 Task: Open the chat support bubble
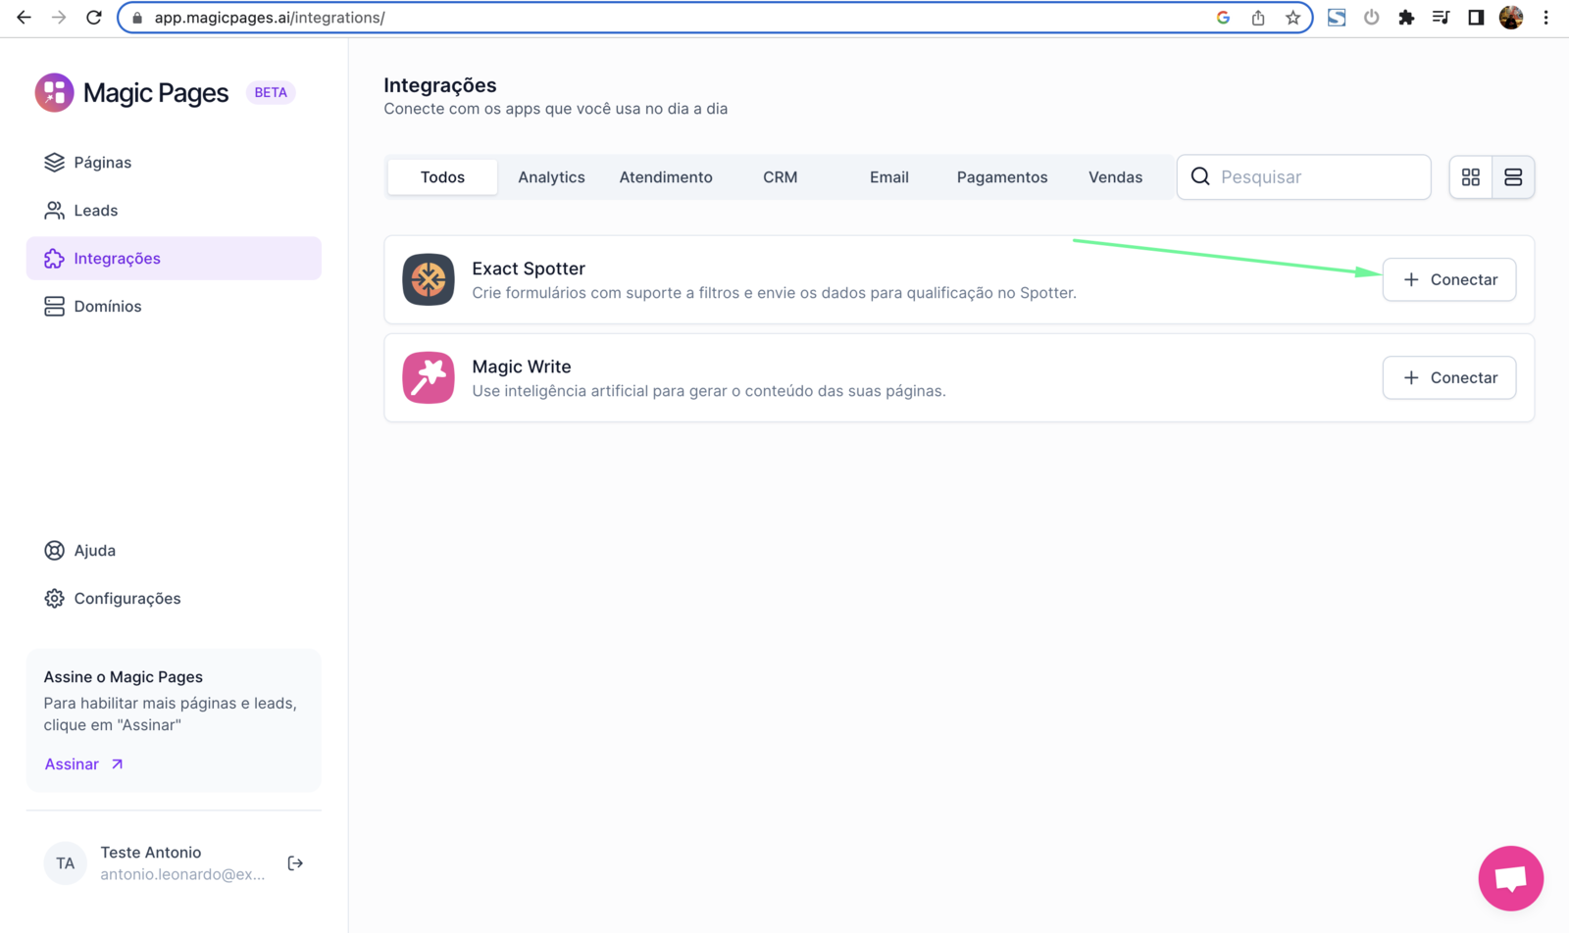(1510, 878)
